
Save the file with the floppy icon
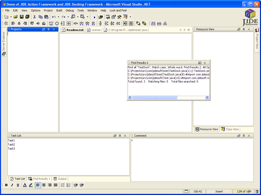(x=22, y=17)
